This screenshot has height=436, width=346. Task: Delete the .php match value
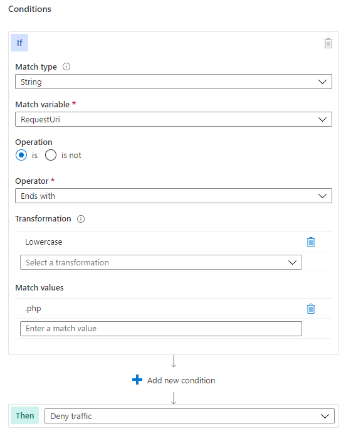click(311, 309)
